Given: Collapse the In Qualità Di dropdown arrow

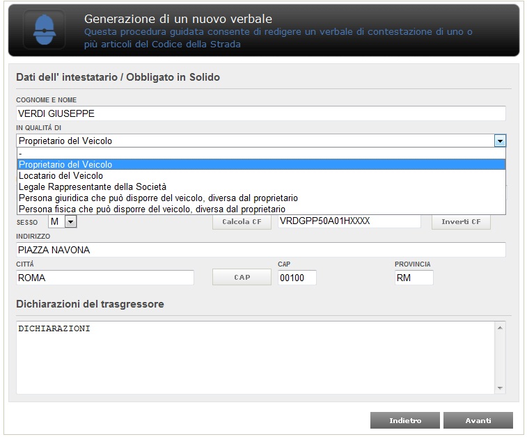Looking at the screenshot, I should [x=500, y=141].
